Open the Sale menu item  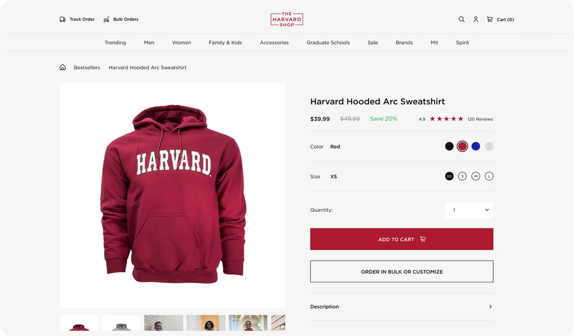click(x=372, y=43)
